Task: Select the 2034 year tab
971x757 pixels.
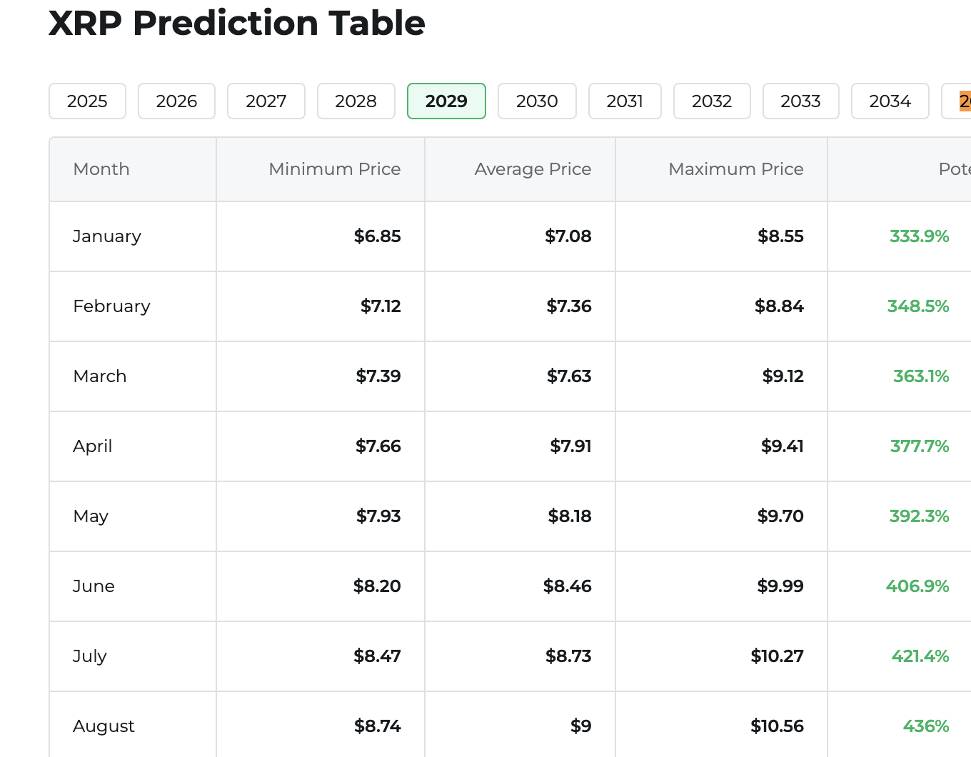Action: coord(890,101)
